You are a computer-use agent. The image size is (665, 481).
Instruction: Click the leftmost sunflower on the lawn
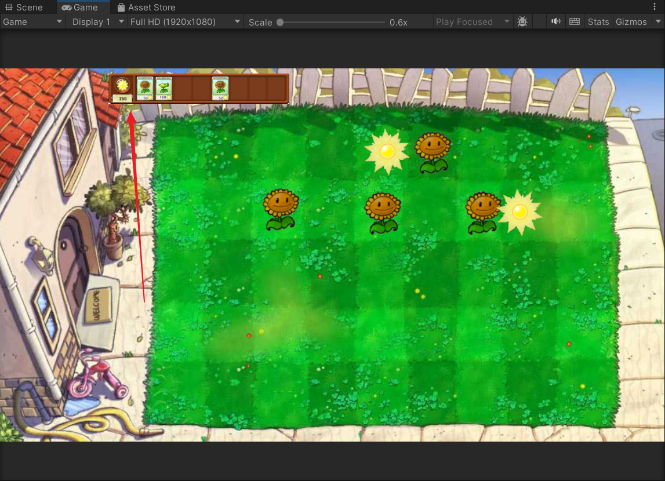pos(281,209)
